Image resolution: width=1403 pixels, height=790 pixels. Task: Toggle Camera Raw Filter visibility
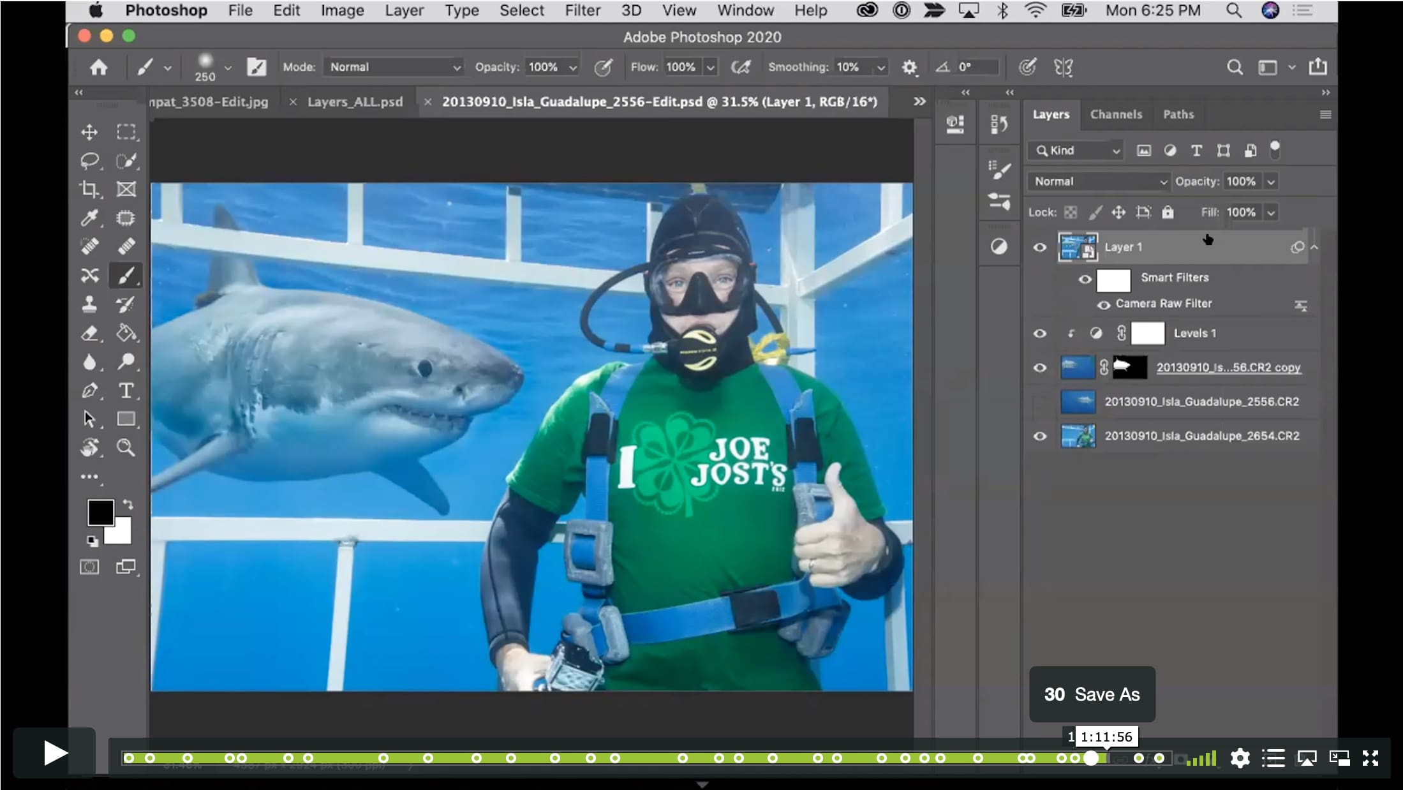pos(1103,304)
